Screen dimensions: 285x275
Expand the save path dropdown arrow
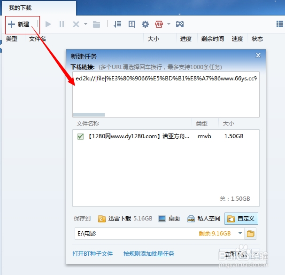(240, 233)
